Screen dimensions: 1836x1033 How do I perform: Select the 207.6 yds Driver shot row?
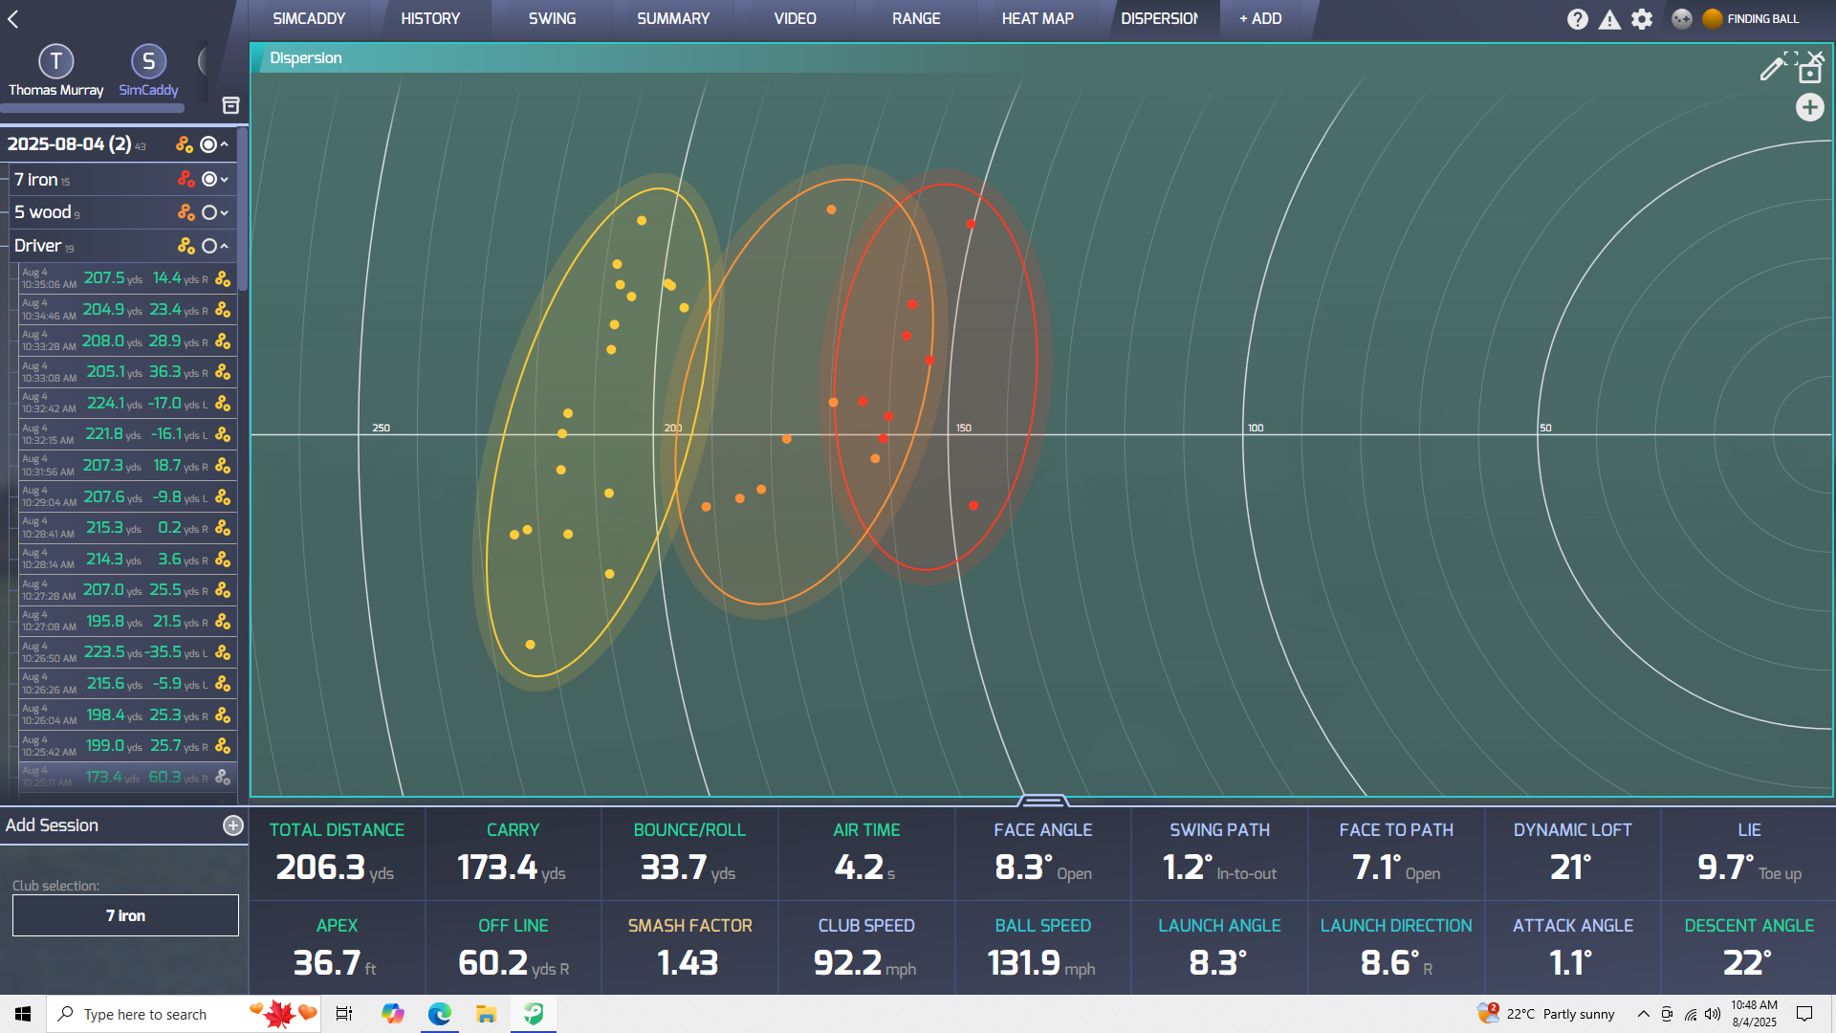coord(127,497)
